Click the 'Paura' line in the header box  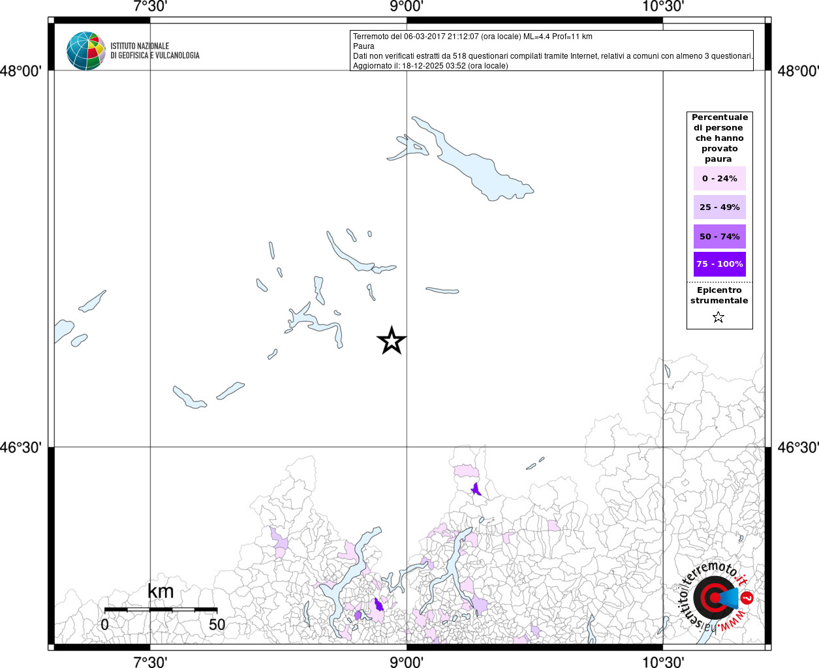coord(363,46)
